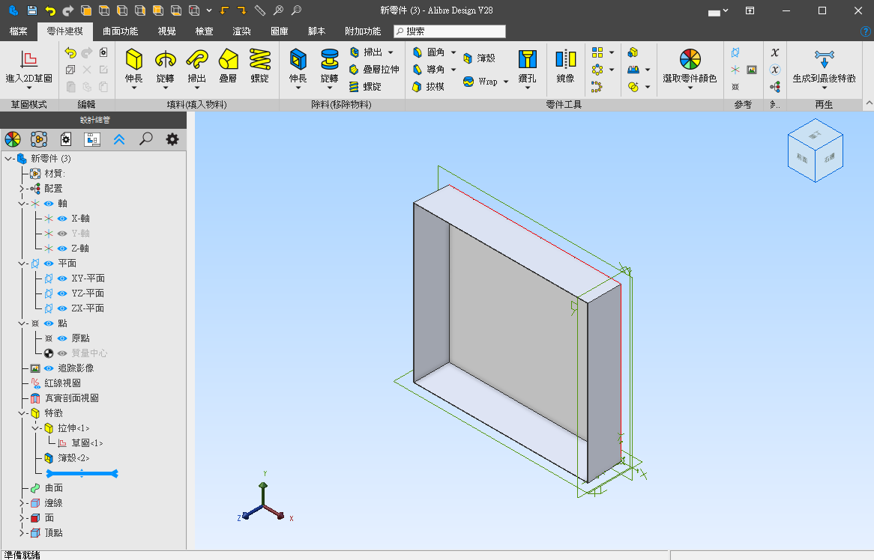This screenshot has height=560, width=874.
Task: Click the blue rollback bar marker
Action: 82,474
